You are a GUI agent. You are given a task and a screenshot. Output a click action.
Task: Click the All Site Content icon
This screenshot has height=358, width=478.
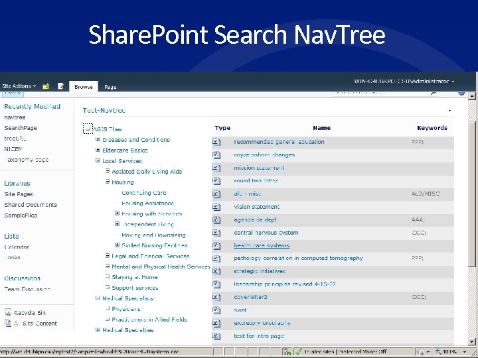8,323
